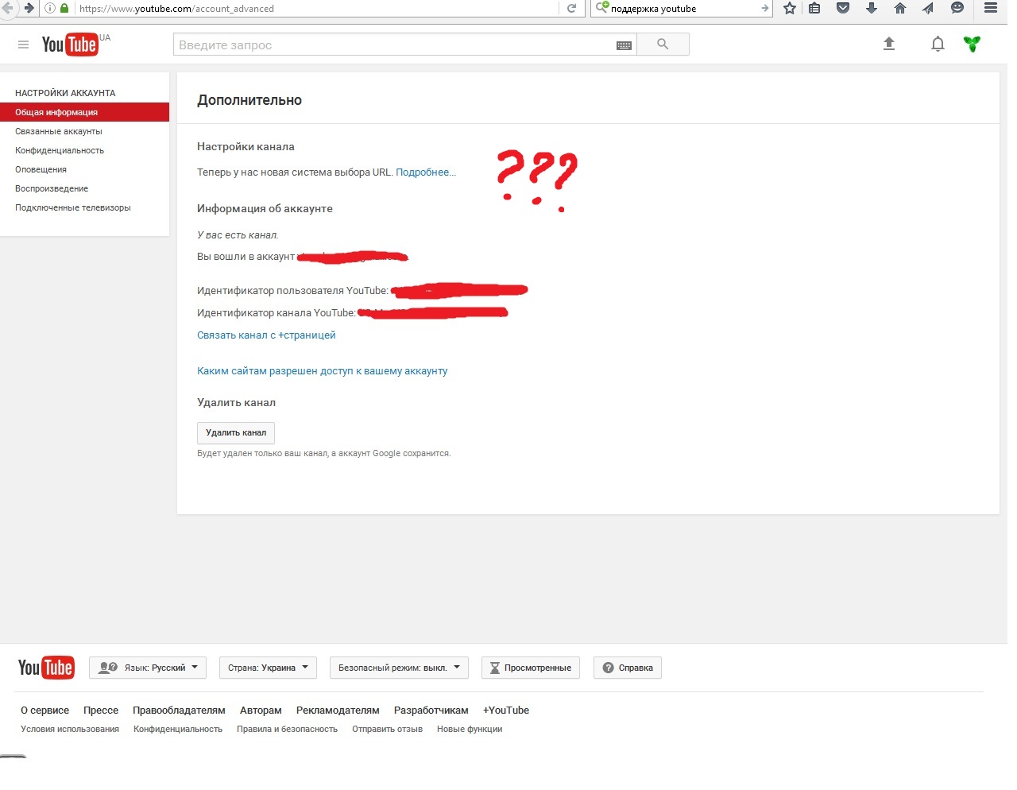The image size is (1017, 790).
Task: Bookmark this page with the star icon
Action: (x=790, y=8)
